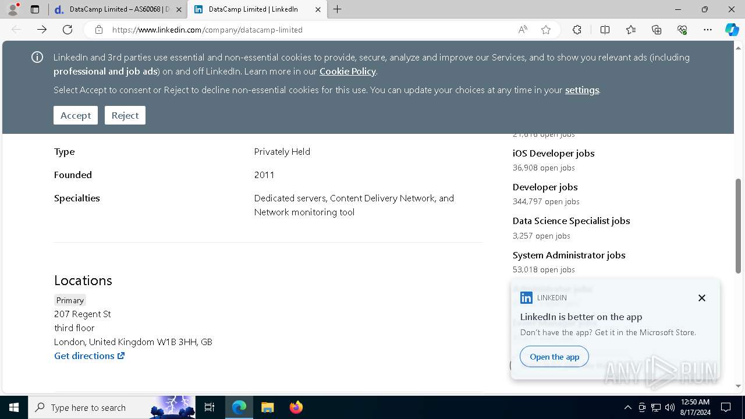Viewport: 745px width, 419px height.
Task: Close the DataCamp Limited LinkedIn tab
Action: tap(318, 9)
